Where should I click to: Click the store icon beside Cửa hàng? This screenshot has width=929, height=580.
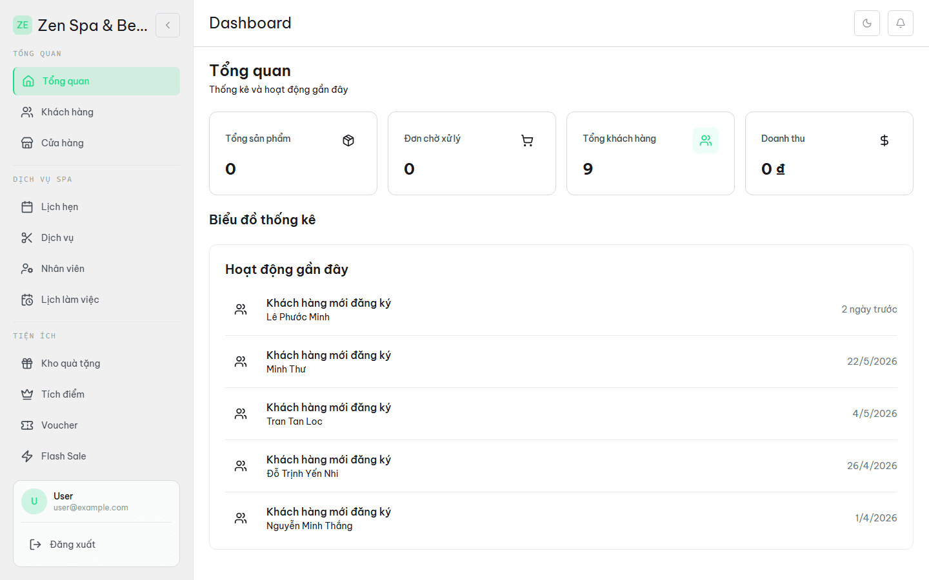pos(27,143)
